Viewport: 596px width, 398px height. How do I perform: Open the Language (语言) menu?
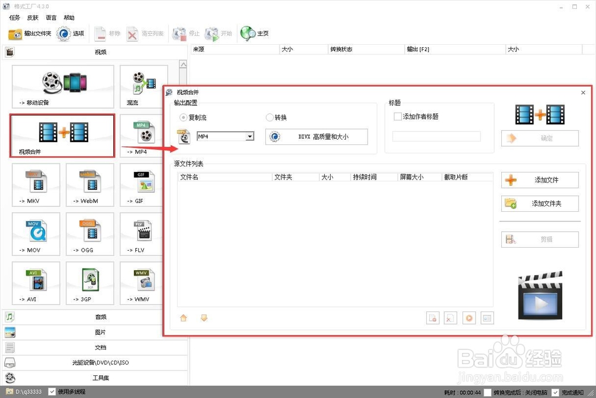pyautogui.click(x=51, y=17)
